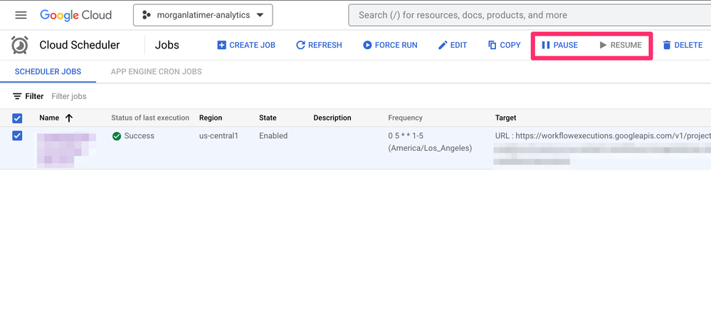
Task: Click the us-central1 region cell
Action: coord(218,136)
